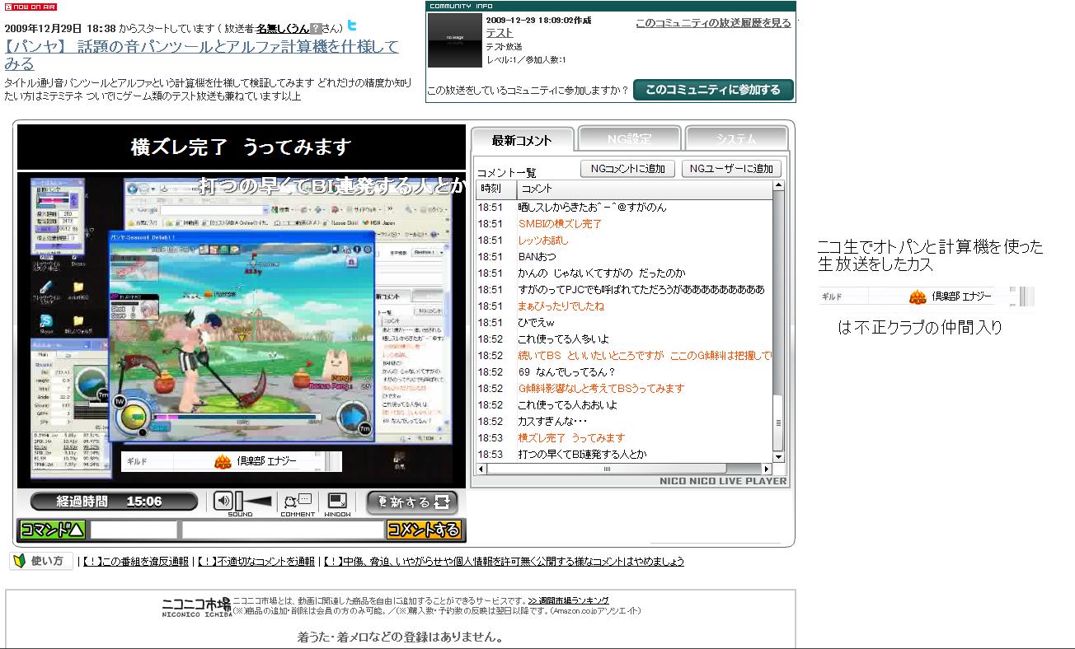Click the NOW ON AIR badge

(31, 7)
